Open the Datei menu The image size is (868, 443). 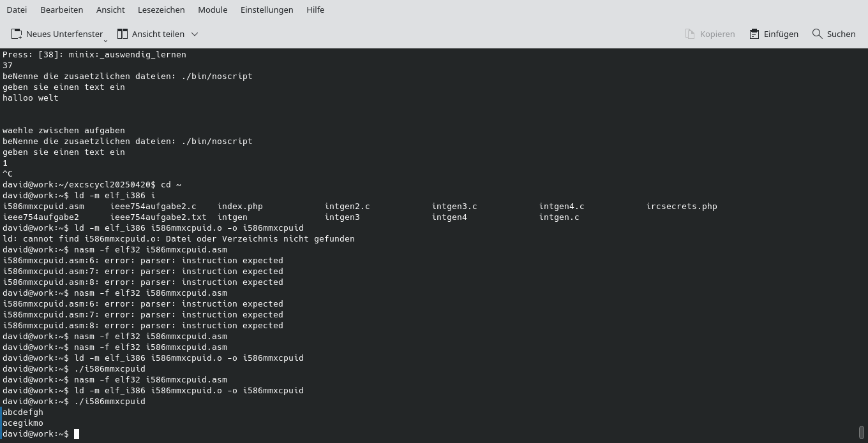point(17,10)
